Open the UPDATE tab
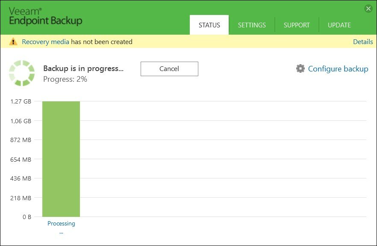The width and height of the screenshot is (377, 246). point(339,25)
